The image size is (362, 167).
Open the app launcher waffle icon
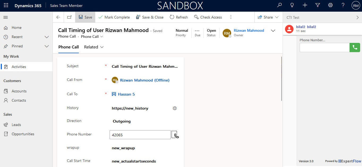(6, 5)
